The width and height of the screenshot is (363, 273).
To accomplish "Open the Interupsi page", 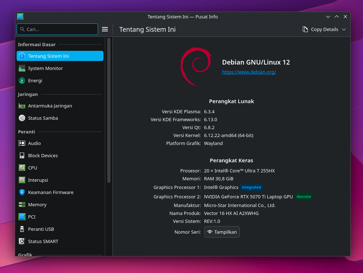I will click(60, 180).
